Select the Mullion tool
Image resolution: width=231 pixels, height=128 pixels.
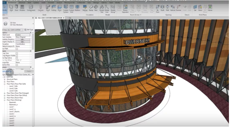point(77,8)
